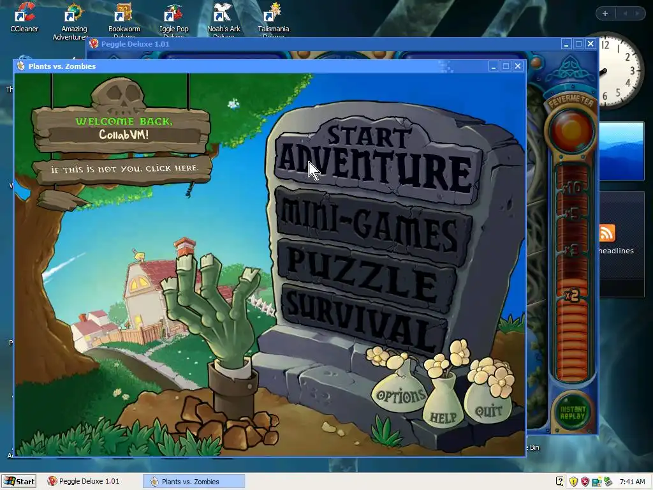This screenshot has height=490, width=653.
Task: Maximize the Peggle Deluxe window
Action: click(x=578, y=44)
